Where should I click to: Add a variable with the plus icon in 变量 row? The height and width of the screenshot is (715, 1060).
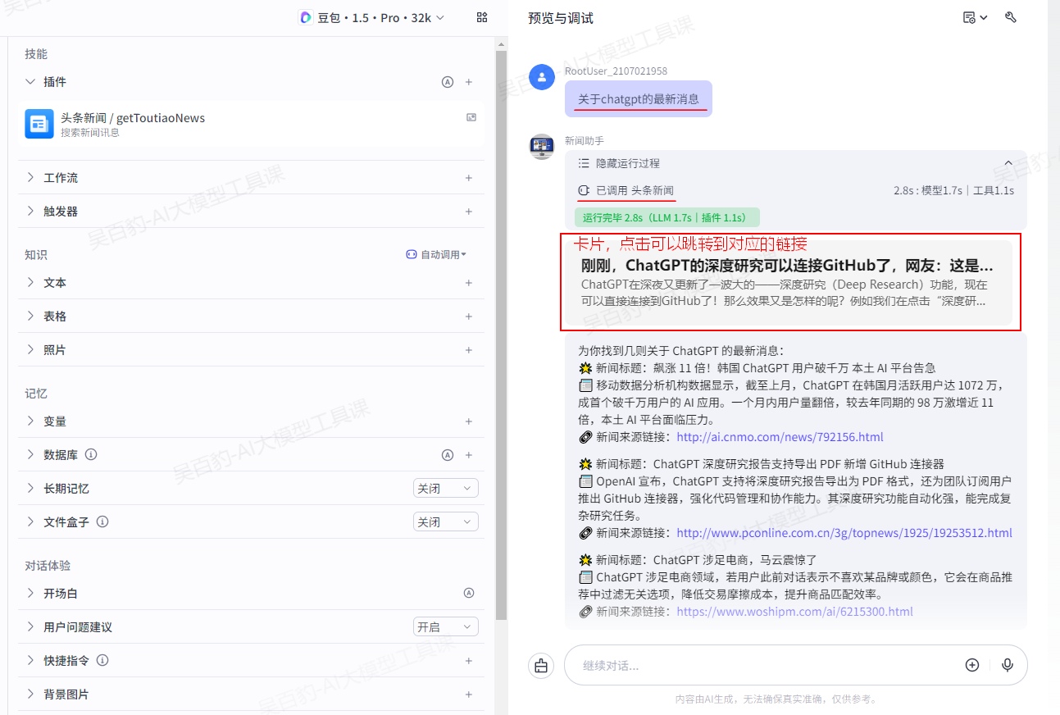469,421
